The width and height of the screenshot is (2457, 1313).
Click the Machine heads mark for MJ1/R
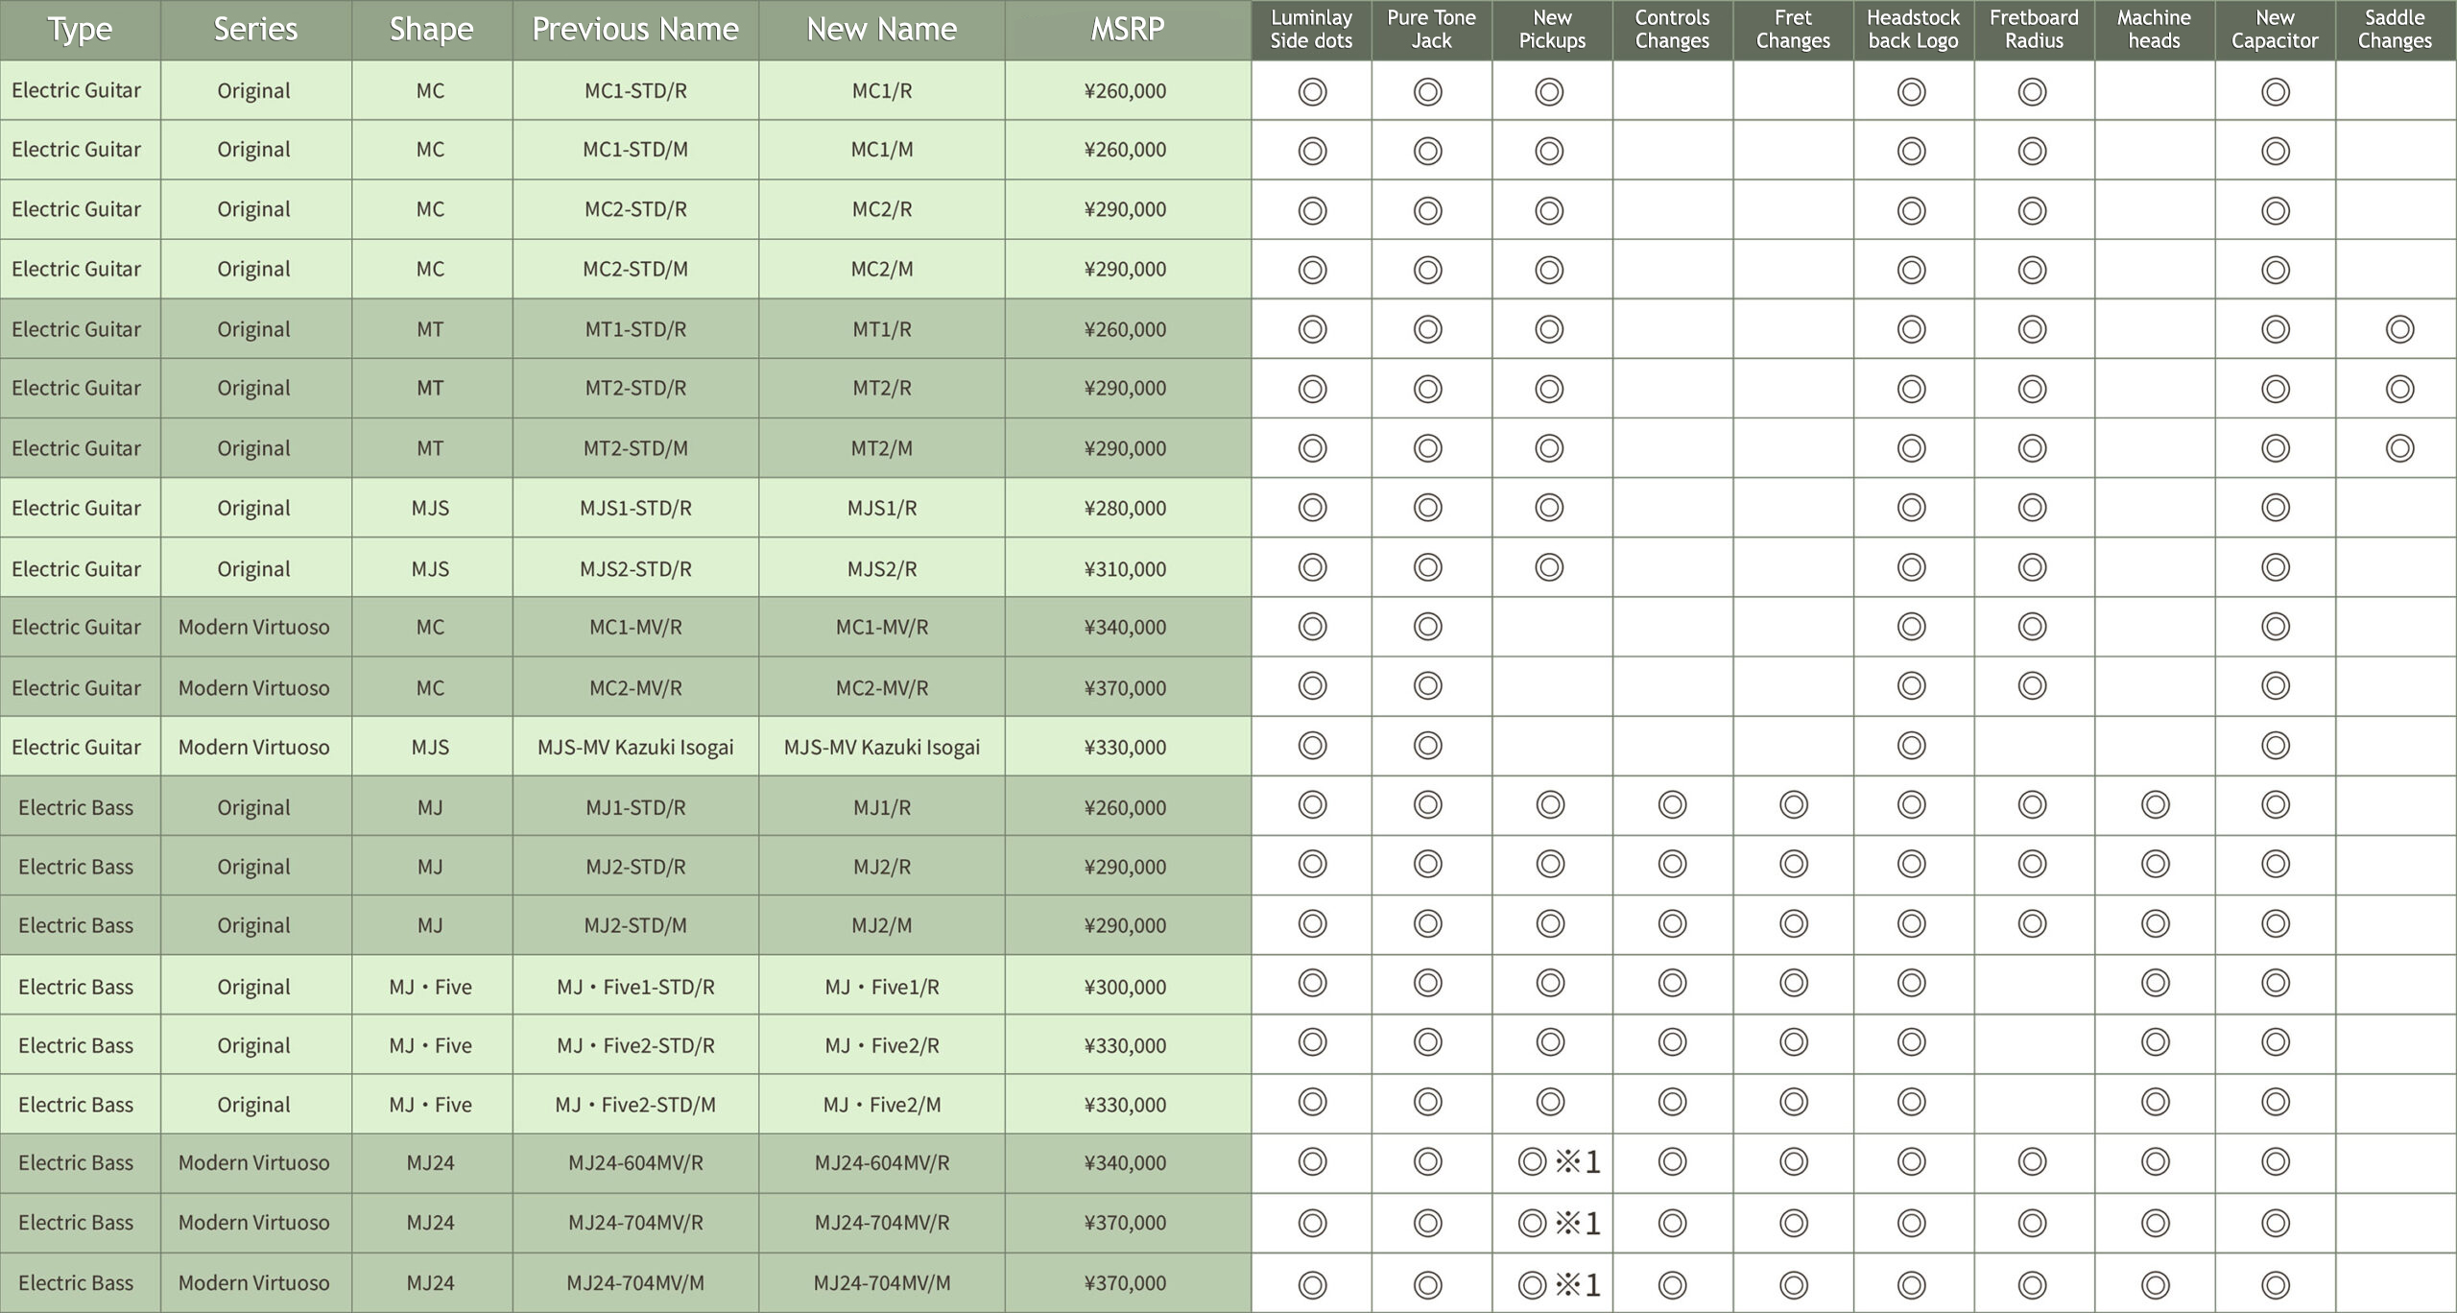tap(2155, 805)
